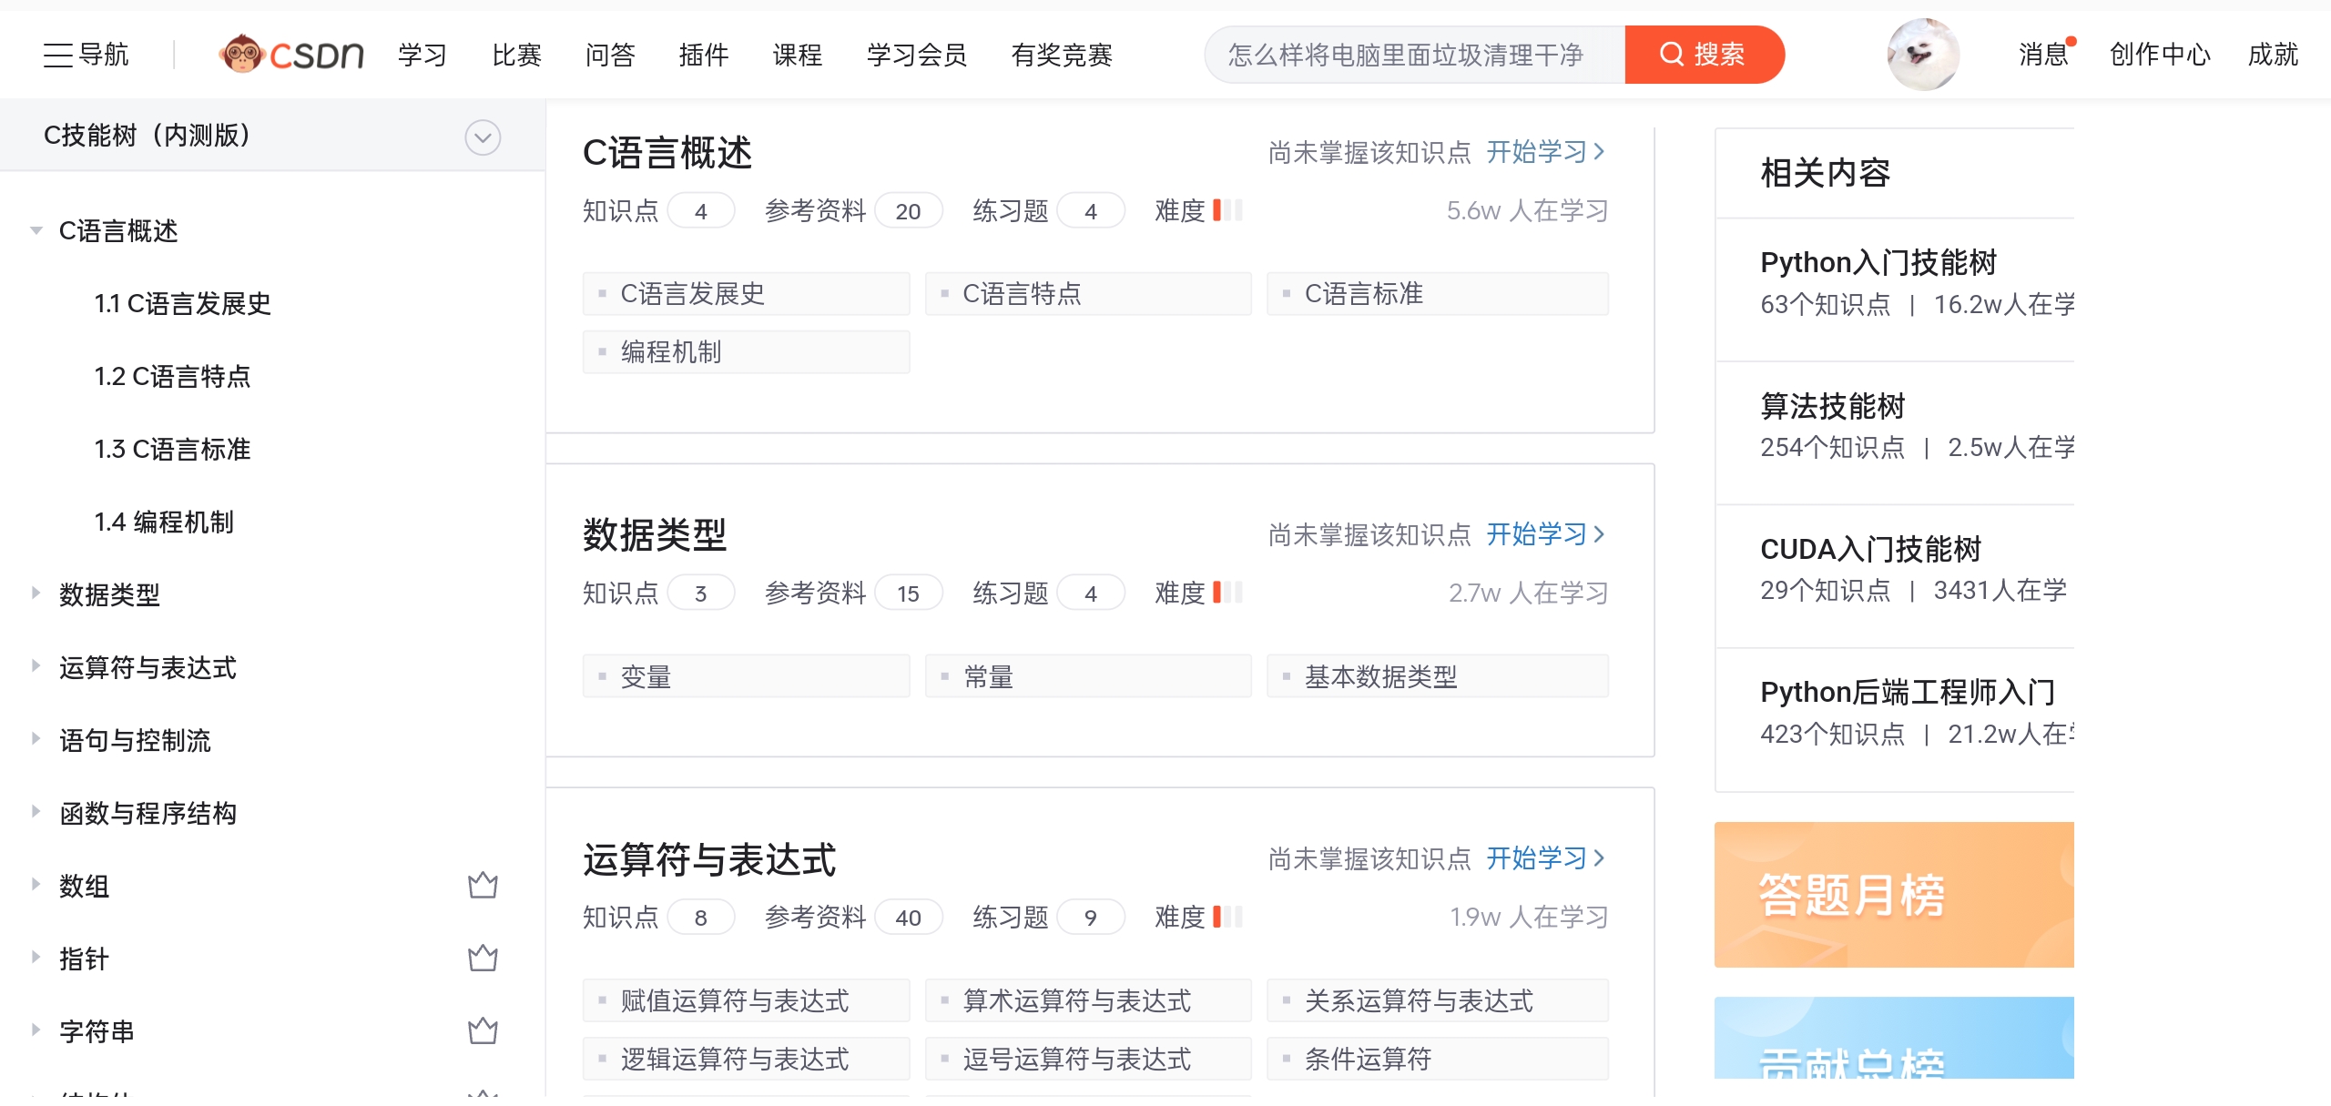This screenshot has width=2331, height=1106.
Task: Select 1.3 C语言标准 in the sidebar
Action: point(172,449)
